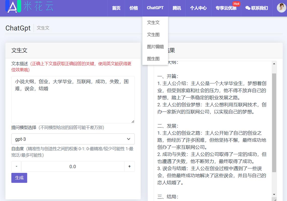Open the 个人中心 menu

tap(198, 8)
